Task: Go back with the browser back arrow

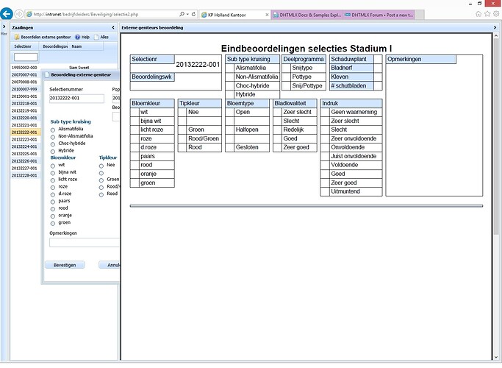Action: coord(7,14)
